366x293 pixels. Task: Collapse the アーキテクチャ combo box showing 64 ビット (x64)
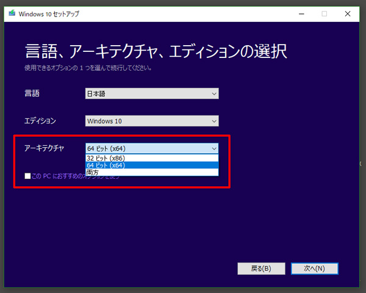[x=152, y=148]
